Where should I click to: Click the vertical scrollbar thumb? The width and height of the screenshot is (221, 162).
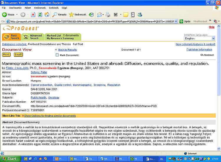pyautogui.click(x=219, y=61)
